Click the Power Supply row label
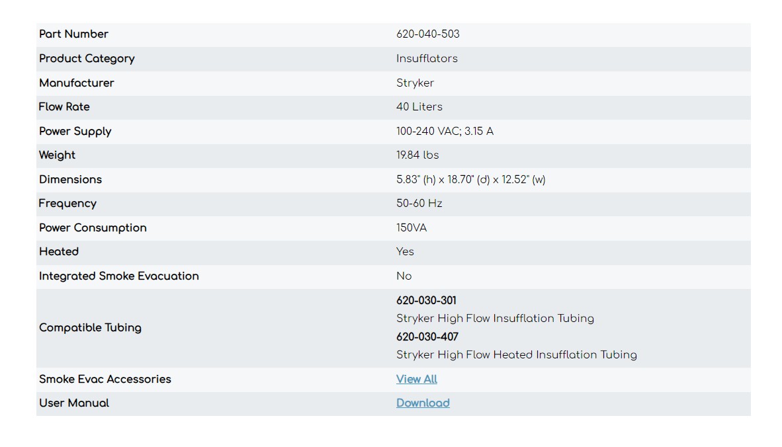 (x=75, y=132)
